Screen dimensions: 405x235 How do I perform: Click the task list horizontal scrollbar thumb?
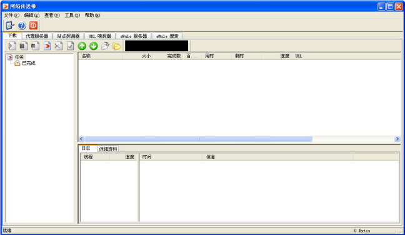coord(198,139)
